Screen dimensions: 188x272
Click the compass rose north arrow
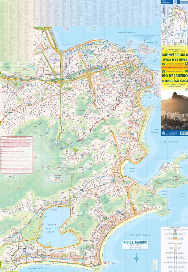136,257
